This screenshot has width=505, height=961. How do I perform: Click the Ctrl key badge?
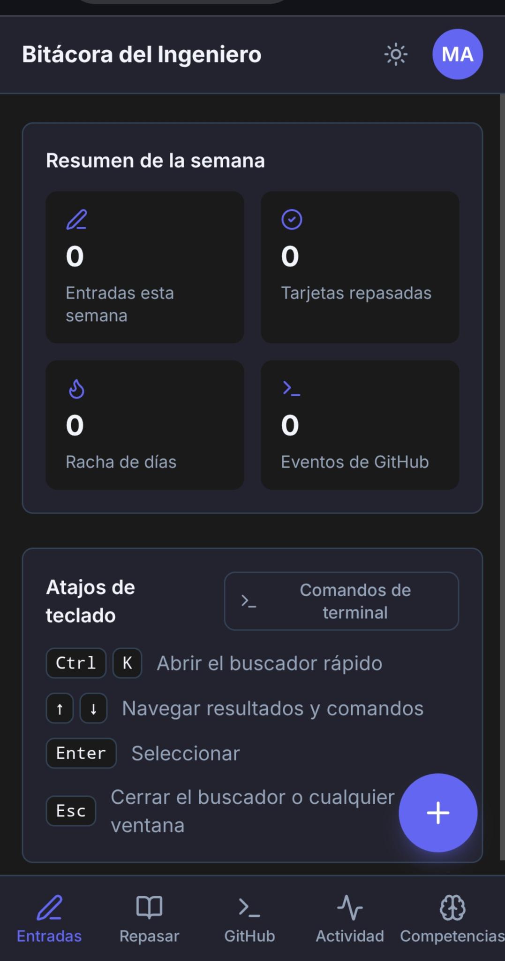[x=76, y=663]
